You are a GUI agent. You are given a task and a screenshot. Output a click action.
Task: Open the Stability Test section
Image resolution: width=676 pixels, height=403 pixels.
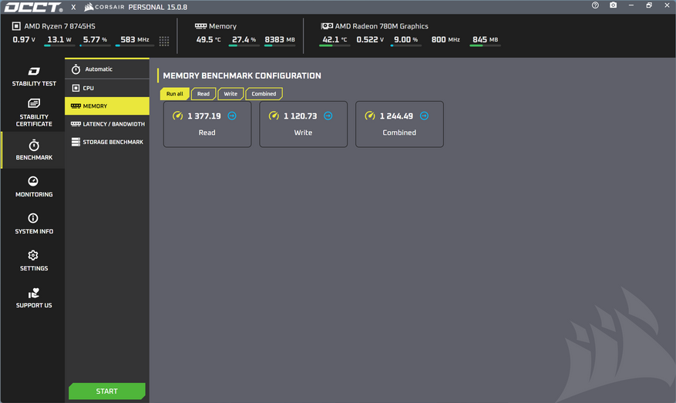(x=34, y=76)
